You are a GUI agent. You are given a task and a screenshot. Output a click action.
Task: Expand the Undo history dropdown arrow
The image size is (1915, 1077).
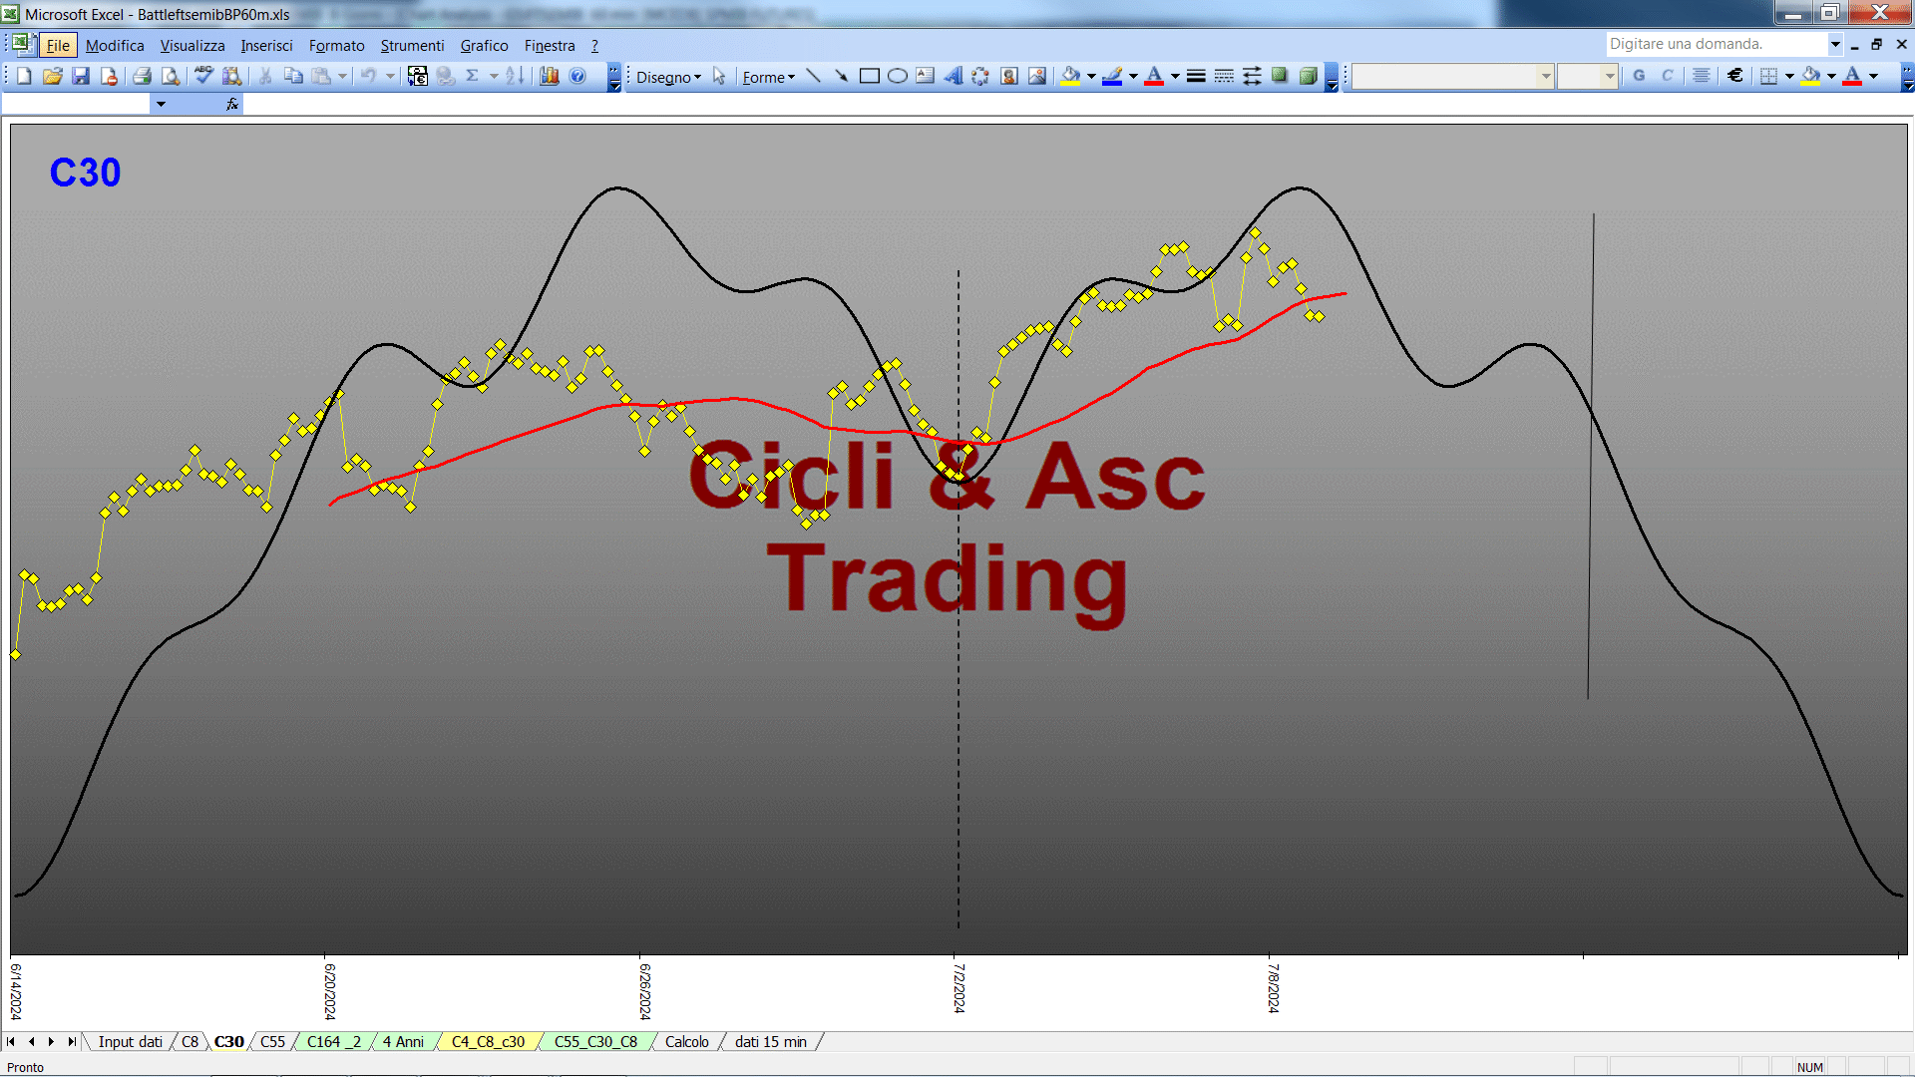(x=390, y=76)
